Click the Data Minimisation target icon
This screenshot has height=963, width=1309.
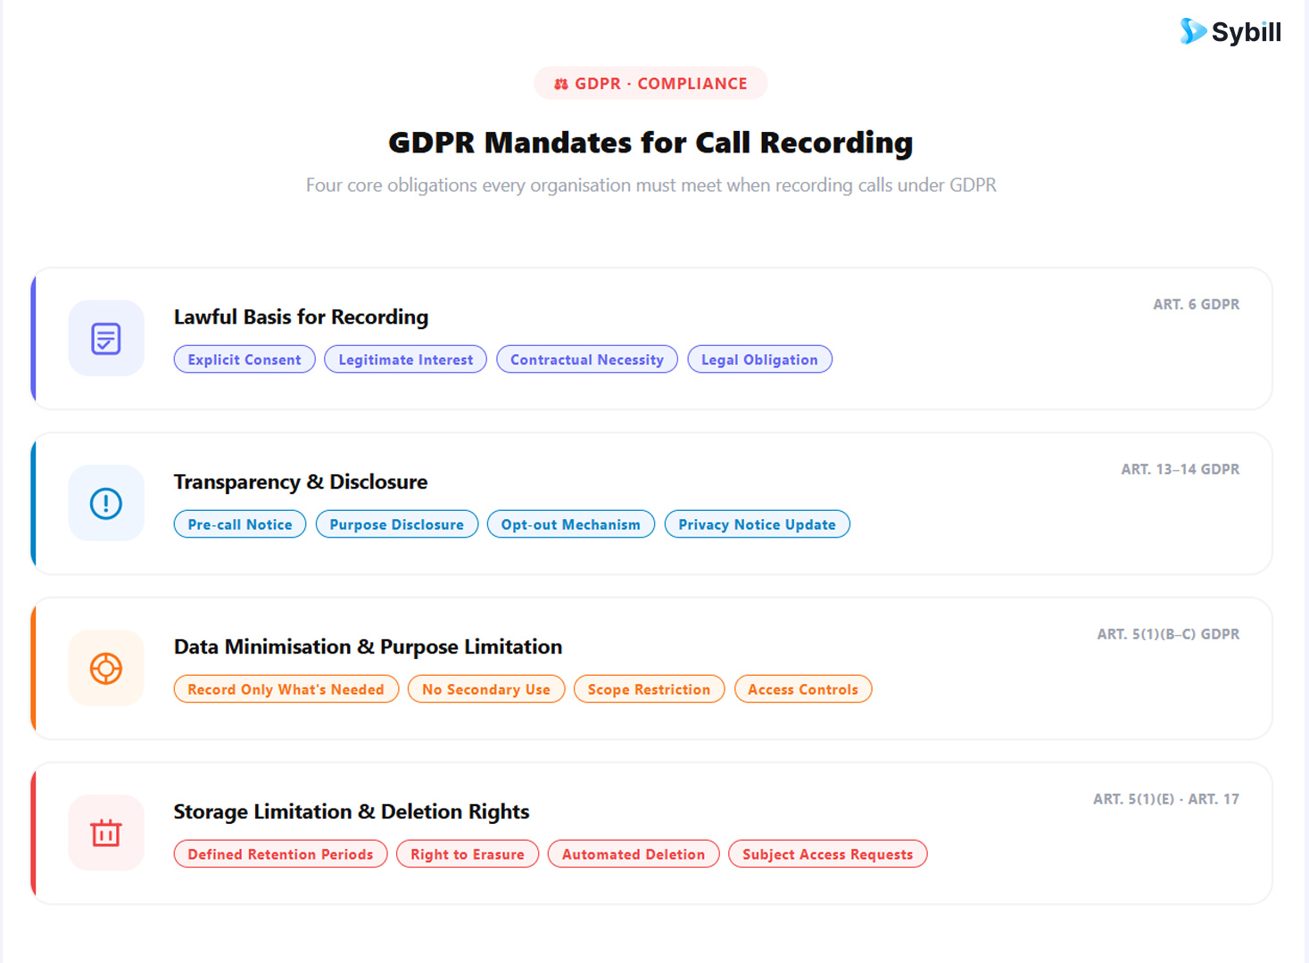[106, 669]
